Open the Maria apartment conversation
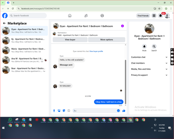 tap(24, 50)
